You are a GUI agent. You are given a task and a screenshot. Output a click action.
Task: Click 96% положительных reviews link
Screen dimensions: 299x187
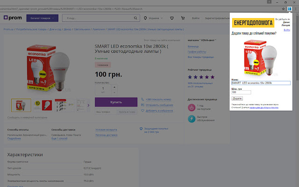(200, 85)
